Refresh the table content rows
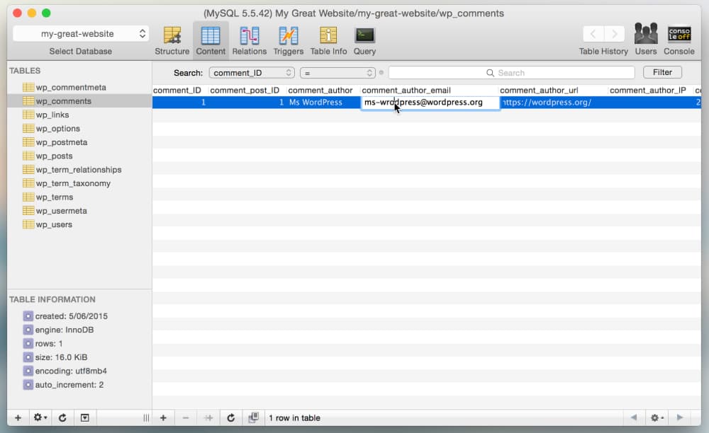 pos(230,417)
